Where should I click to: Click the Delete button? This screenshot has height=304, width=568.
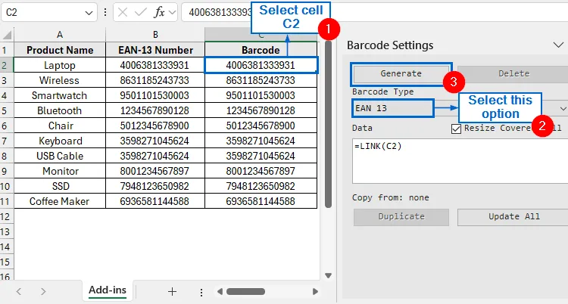pyautogui.click(x=513, y=73)
